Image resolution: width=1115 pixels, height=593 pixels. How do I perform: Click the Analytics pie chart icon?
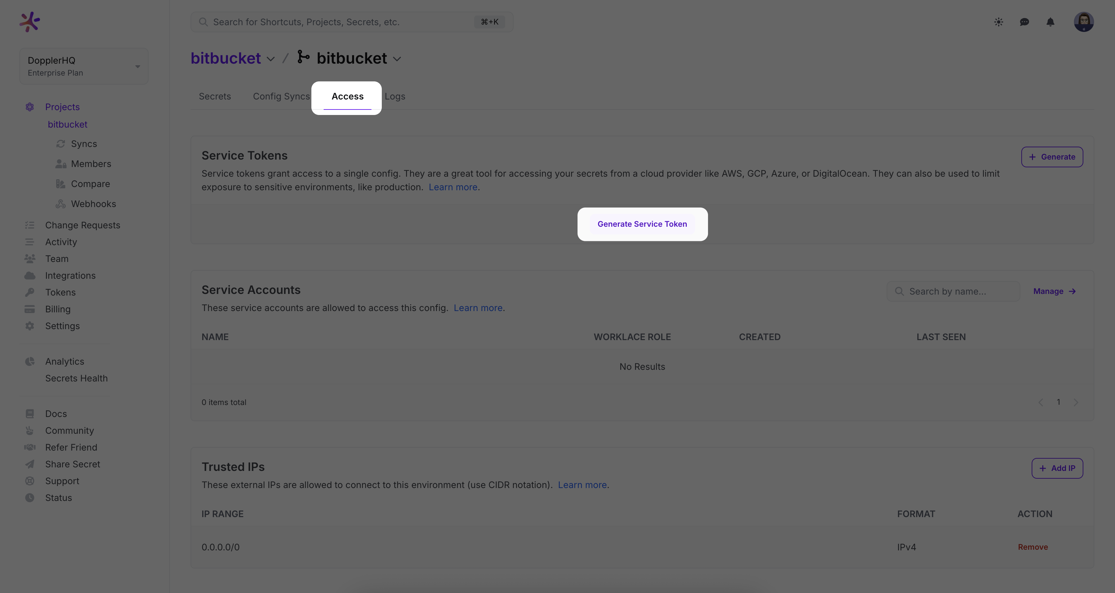29,361
